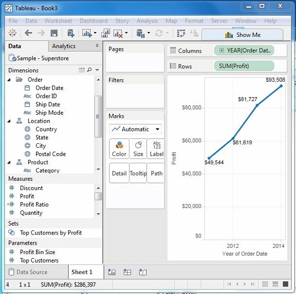Select the Profit Ratio measure
Image resolution: width=296 pixels, height=294 pixels.
(34, 204)
